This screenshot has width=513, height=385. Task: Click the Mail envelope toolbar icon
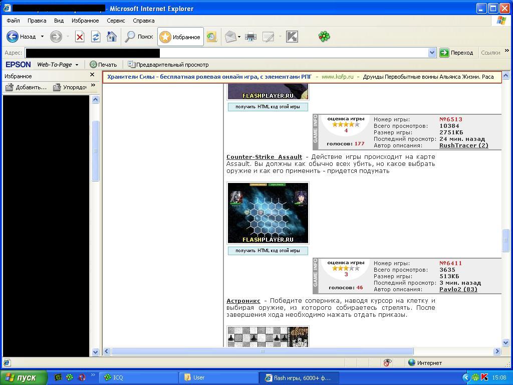point(230,37)
